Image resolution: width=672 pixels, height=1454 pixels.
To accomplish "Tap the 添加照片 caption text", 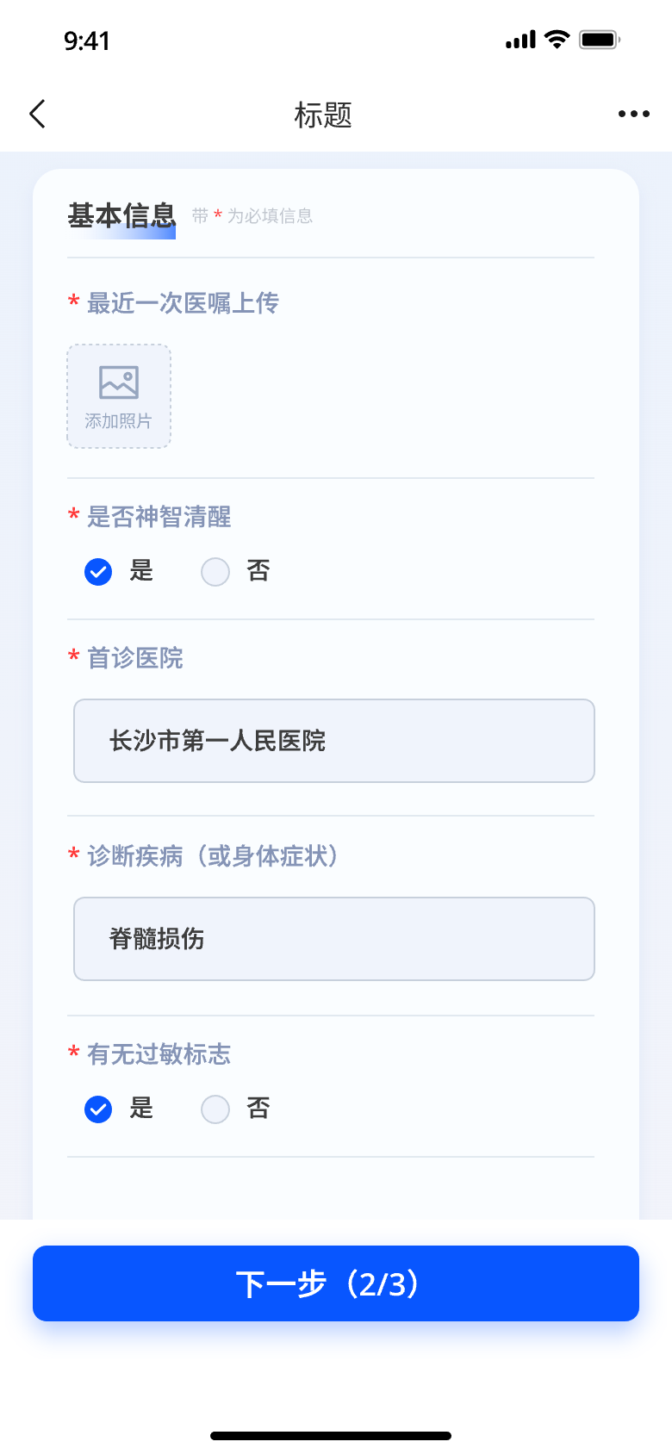I will (118, 421).
